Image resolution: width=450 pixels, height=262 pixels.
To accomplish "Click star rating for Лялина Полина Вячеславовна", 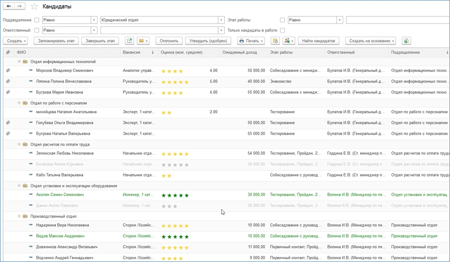I will click(175, 82).
